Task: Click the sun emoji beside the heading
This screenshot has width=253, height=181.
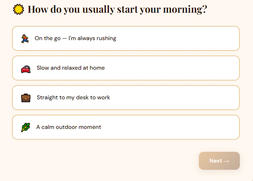Action: tap(18, 9)
